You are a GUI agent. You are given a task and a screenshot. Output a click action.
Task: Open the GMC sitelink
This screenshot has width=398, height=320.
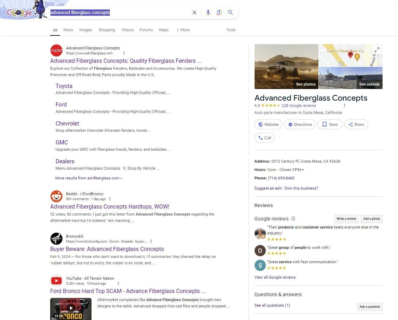tap(62, 142)
